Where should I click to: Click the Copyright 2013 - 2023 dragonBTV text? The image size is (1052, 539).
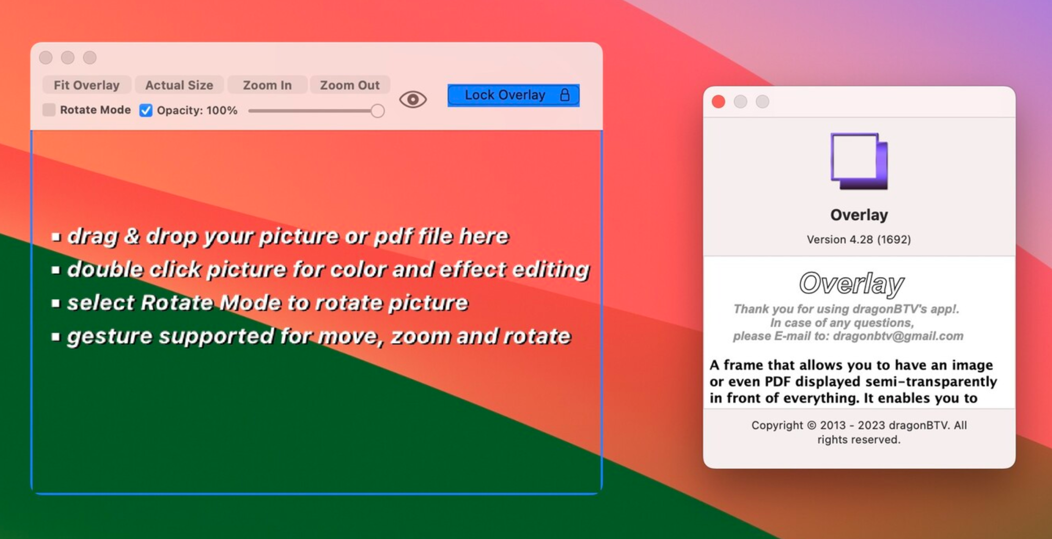coord(859,432)
